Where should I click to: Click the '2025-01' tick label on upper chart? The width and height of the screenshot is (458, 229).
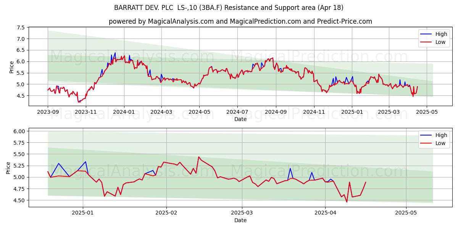[x=352, y=112]
